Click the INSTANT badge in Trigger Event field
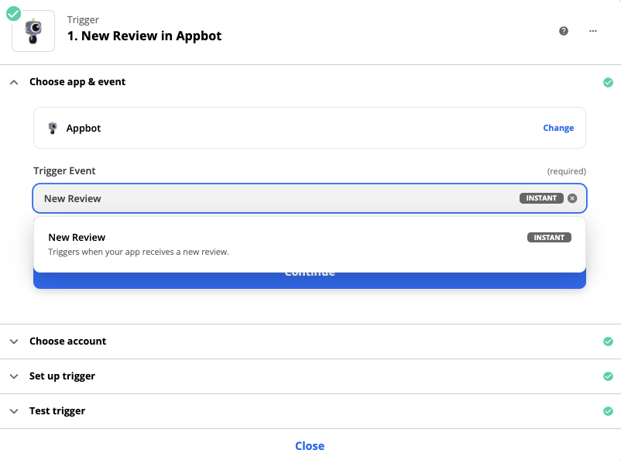This screenshot has width=621, height=460. tap(541, 198)
